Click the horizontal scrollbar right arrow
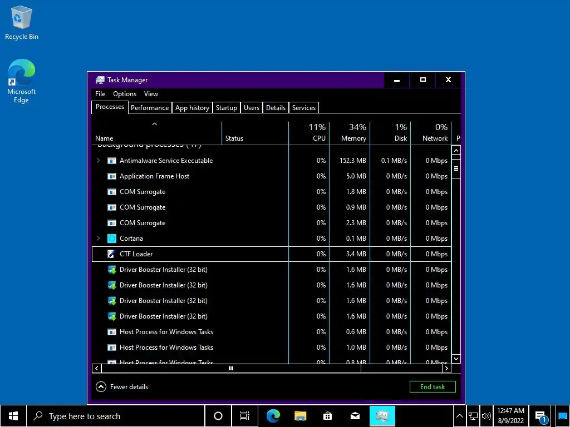570x427 pixels. pos(447,369)
